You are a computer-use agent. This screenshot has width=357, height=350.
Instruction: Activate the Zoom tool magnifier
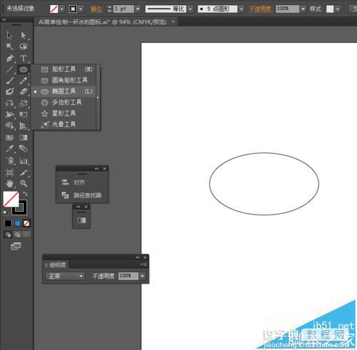24,183
